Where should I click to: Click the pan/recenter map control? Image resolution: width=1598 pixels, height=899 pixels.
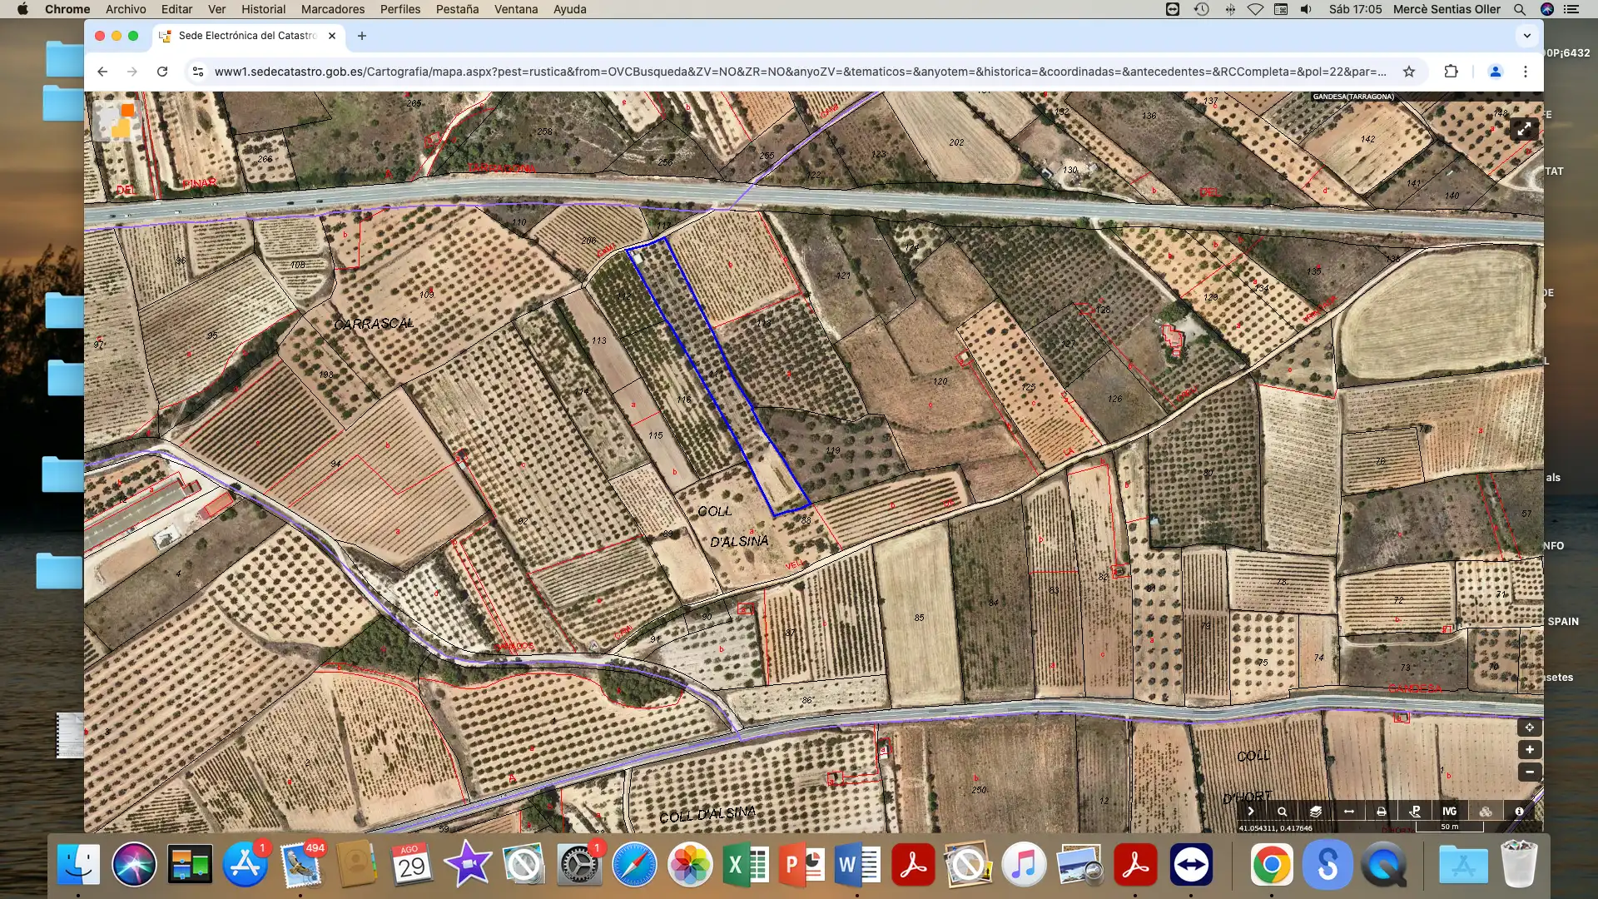1530,728
